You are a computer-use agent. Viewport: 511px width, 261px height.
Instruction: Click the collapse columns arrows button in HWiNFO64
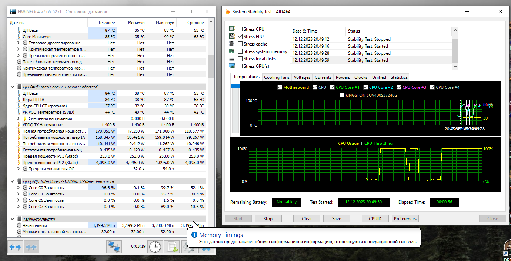31,247
